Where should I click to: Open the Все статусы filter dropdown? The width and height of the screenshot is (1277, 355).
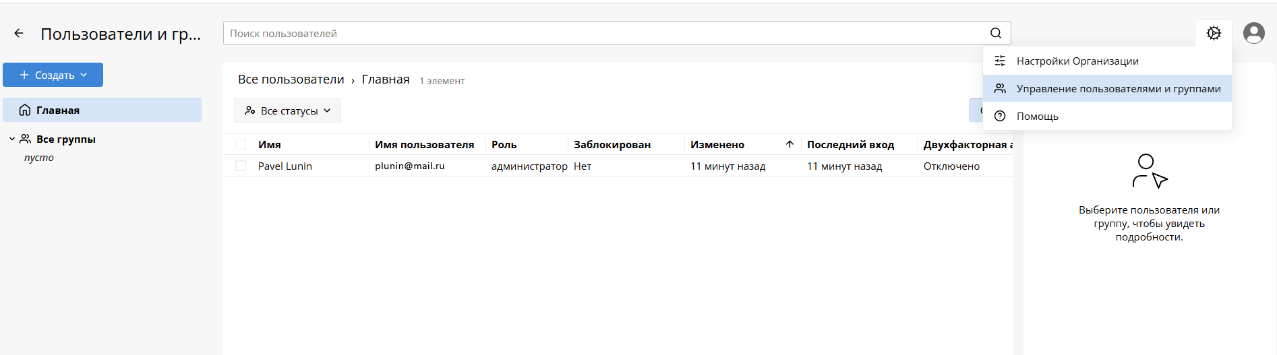pos(287,110)
